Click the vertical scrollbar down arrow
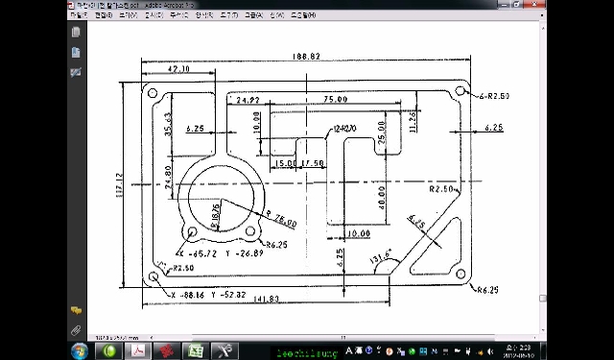Image resolution: width=614 pixels, height=360 pixels. click(x=543, y=331)
